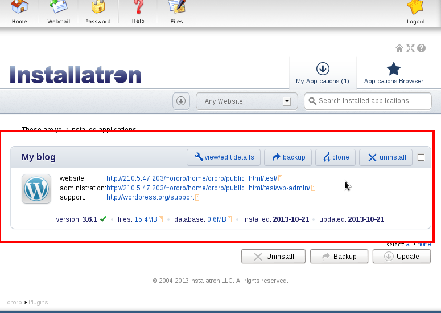This screenshot has height=313, width=441.
Task: Click the gray fullscreen expand icon
Action: [x=410, y=48]
